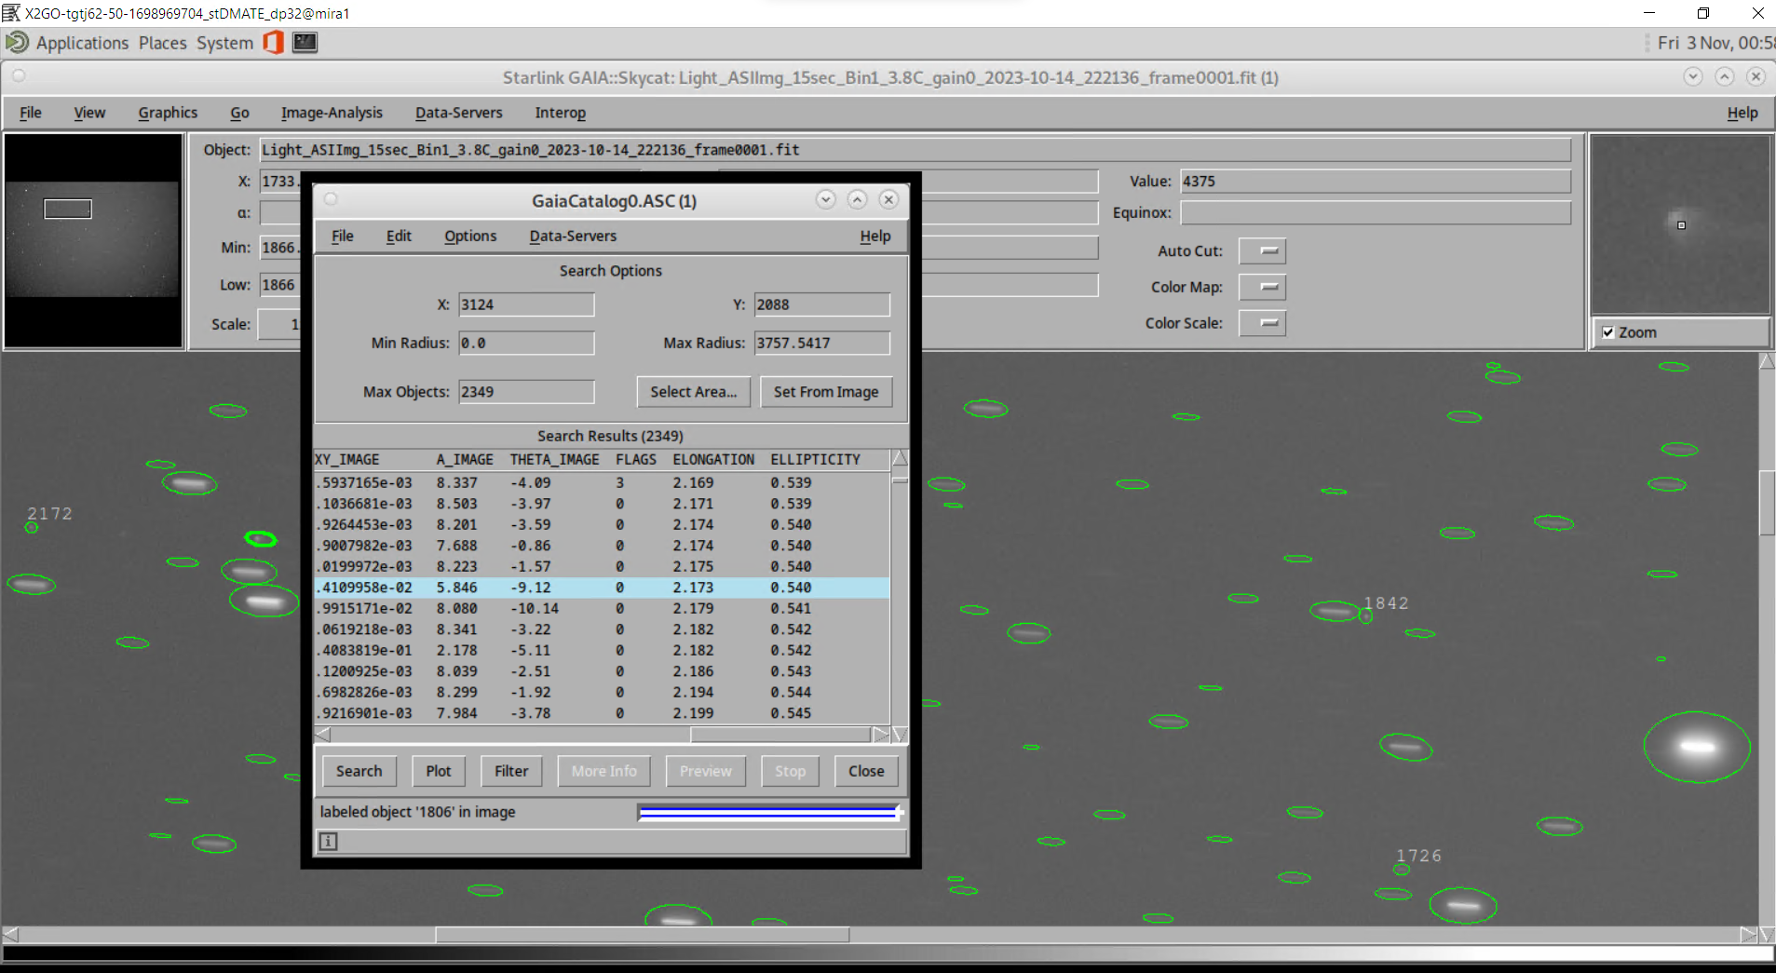Launch the terminal icon in top panel
This screenshot has width=1776, height=973.
[305, 42]
